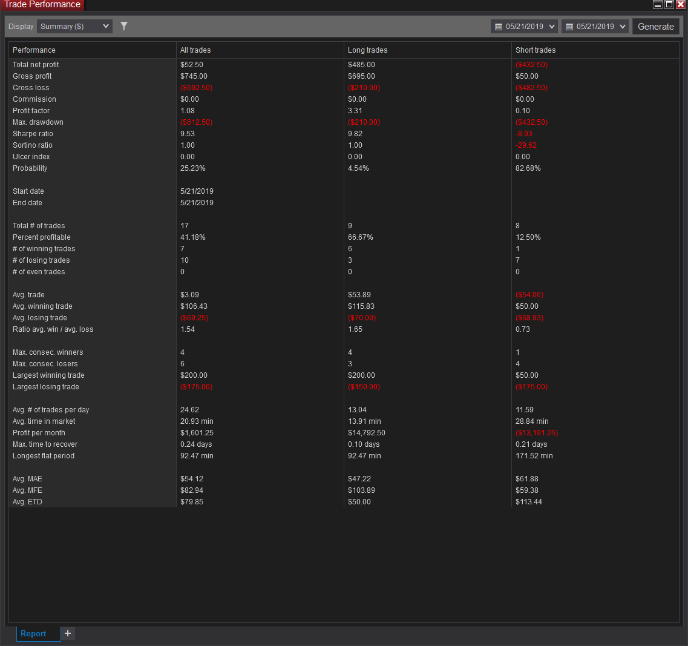Select the Avg. ETD row label
This screenshot has width=688, height=646.
point(27,501)
